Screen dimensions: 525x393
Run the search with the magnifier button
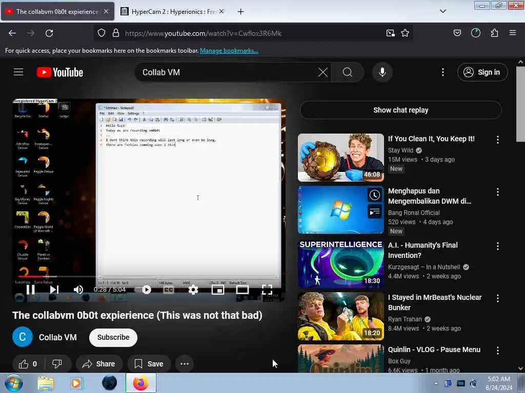tap(348, 72)
